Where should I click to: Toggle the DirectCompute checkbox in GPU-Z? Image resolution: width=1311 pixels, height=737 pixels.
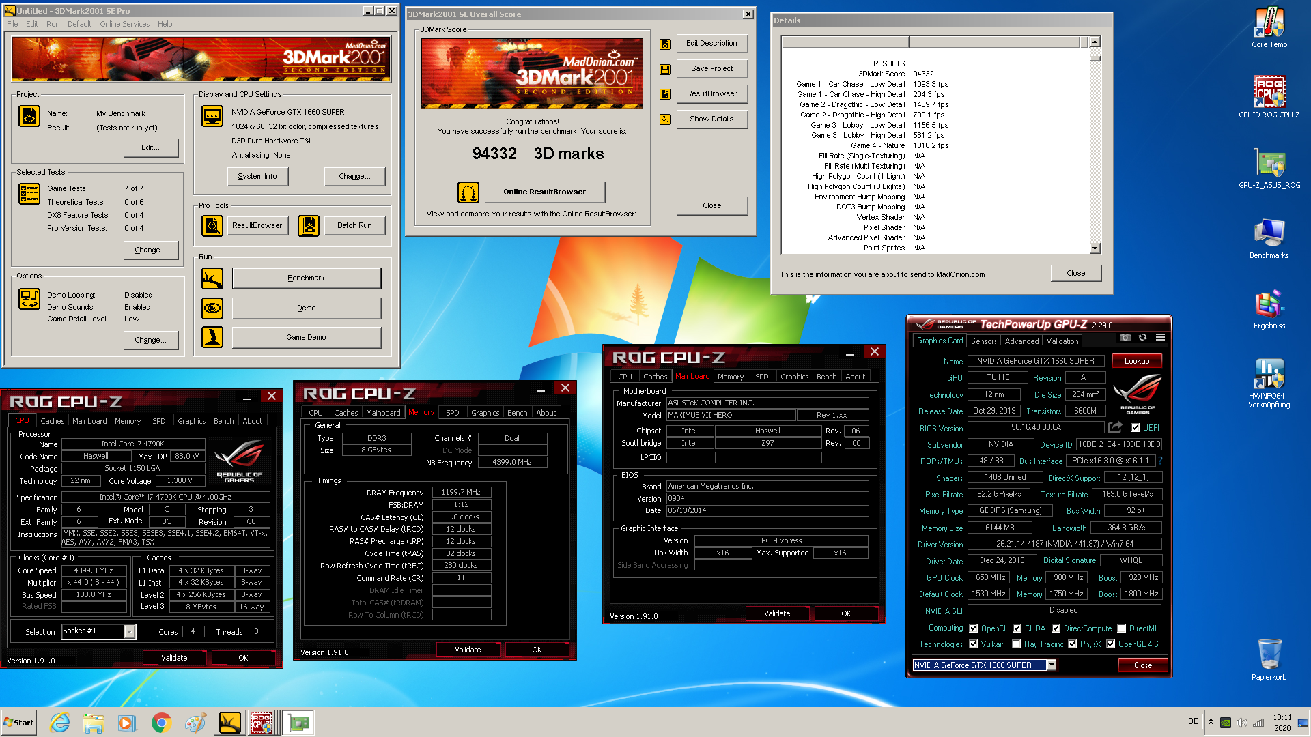[1056, 628]
